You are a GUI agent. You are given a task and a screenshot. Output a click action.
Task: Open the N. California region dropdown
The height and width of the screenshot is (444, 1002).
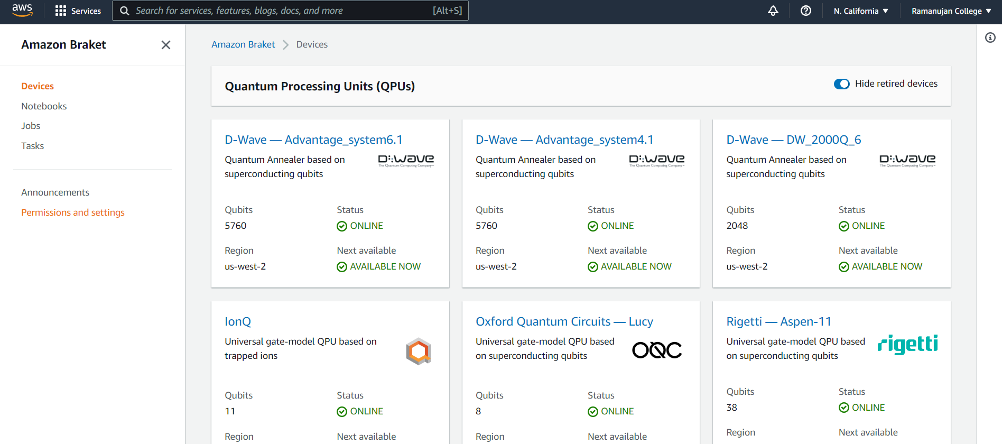pyautogui.click(x=861, y=11)
